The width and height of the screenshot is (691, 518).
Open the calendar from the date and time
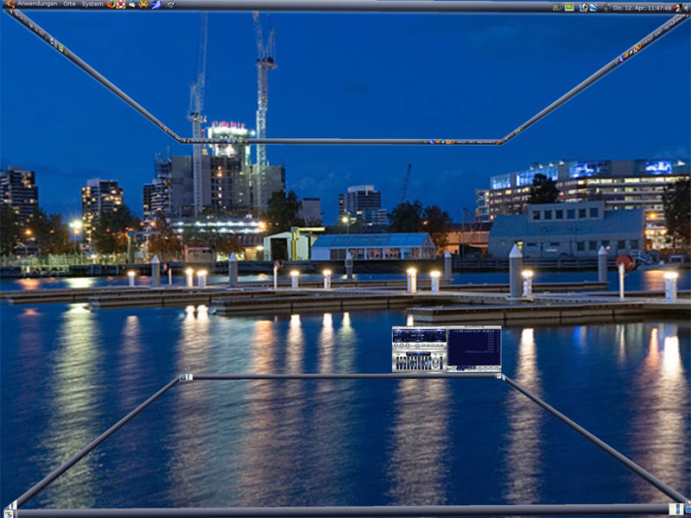click(642, 7)
